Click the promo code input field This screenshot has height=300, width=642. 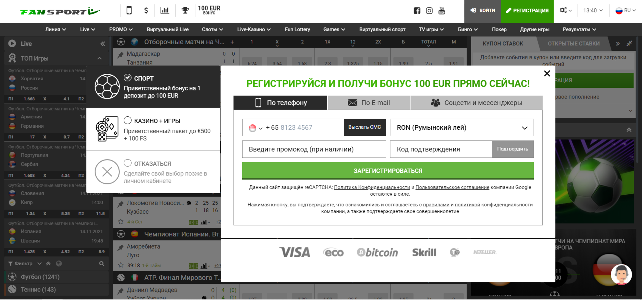(314, 149)
